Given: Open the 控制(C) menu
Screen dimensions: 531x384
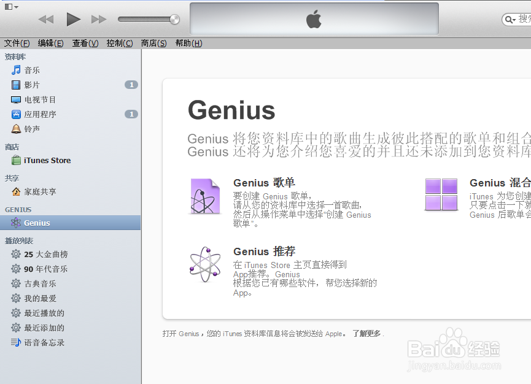Looking at the screenshot, I should coord(120,44).
